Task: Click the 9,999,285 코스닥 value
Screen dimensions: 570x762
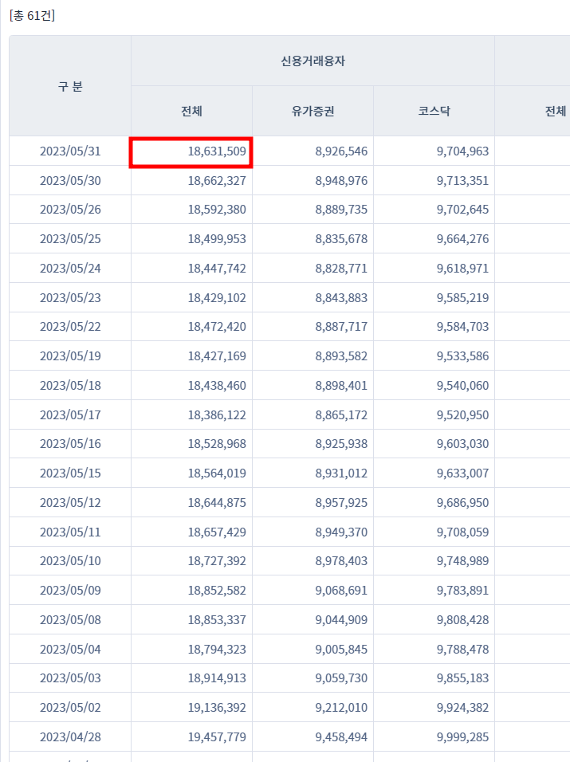Action: pos(462,736)
